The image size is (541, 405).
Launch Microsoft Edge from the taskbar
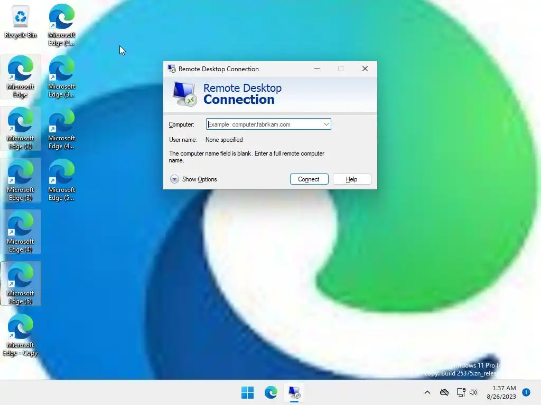(x=271, y=392)
